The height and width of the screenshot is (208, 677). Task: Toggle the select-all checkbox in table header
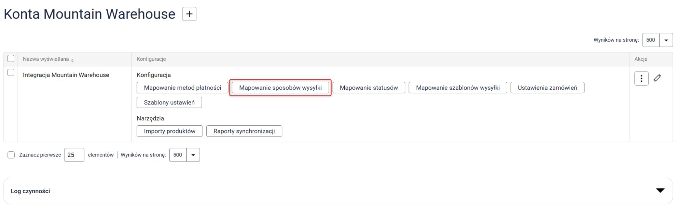(x=11, y=59)
